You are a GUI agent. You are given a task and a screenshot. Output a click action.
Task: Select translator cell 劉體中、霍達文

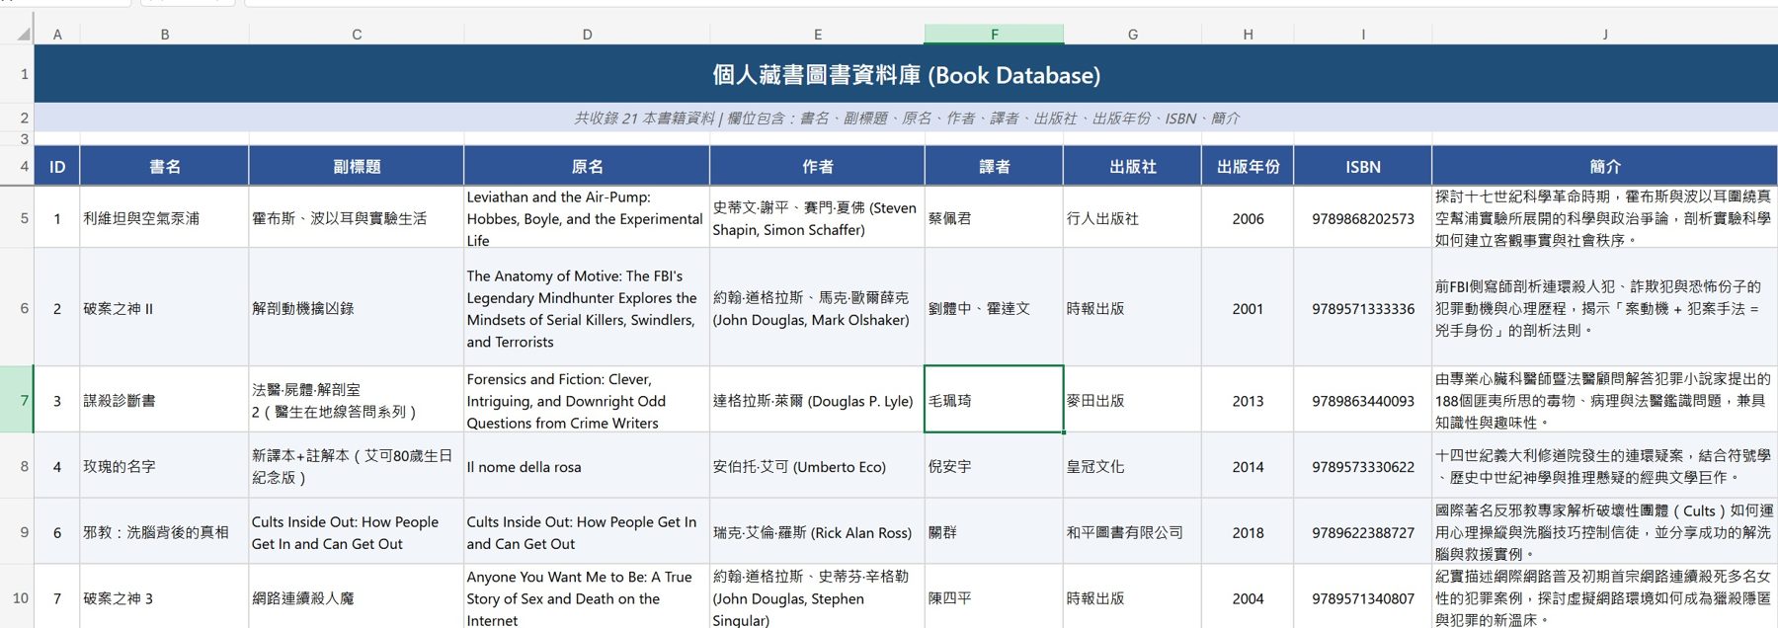[994, 308]
